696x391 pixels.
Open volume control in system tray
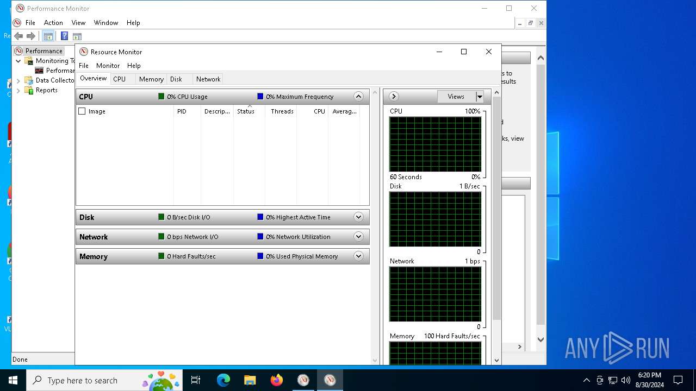pyautogui.click(x=626, y=380)
